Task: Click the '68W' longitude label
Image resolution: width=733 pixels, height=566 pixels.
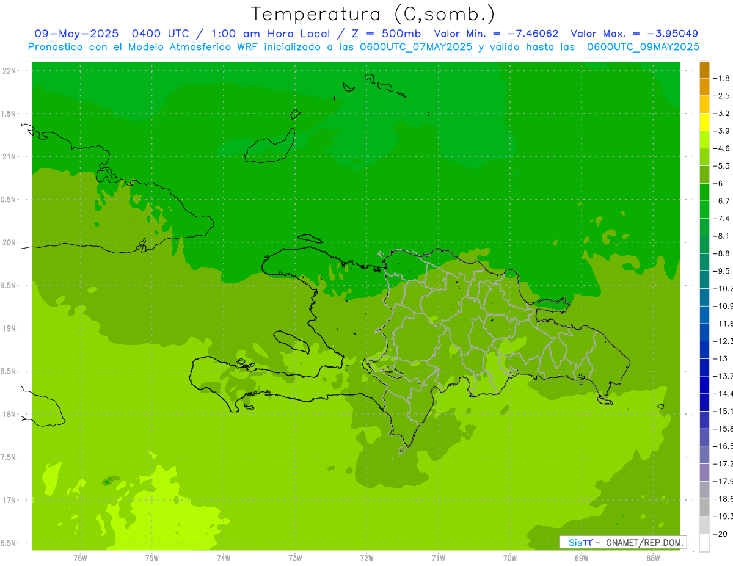Action: pos(652,558)
